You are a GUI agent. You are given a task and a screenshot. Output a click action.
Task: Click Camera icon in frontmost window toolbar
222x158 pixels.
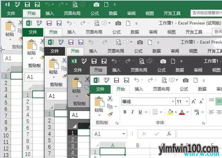[185, 81]
